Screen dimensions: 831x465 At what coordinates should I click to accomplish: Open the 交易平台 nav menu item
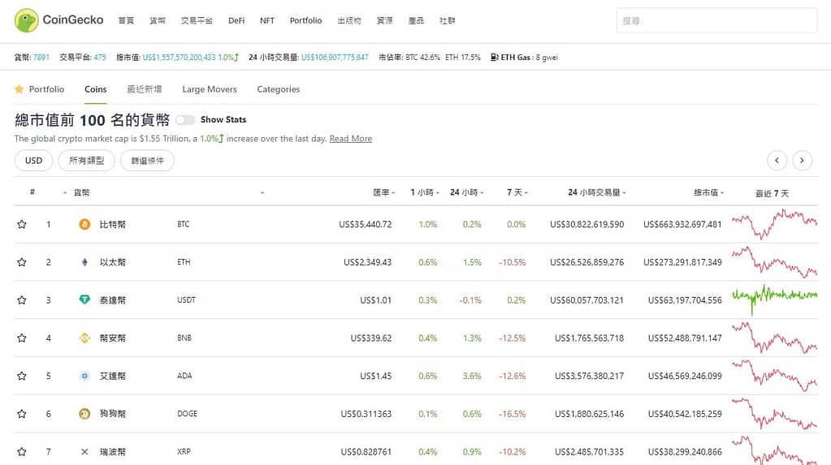pyautogui.click(x=197, y=20)
